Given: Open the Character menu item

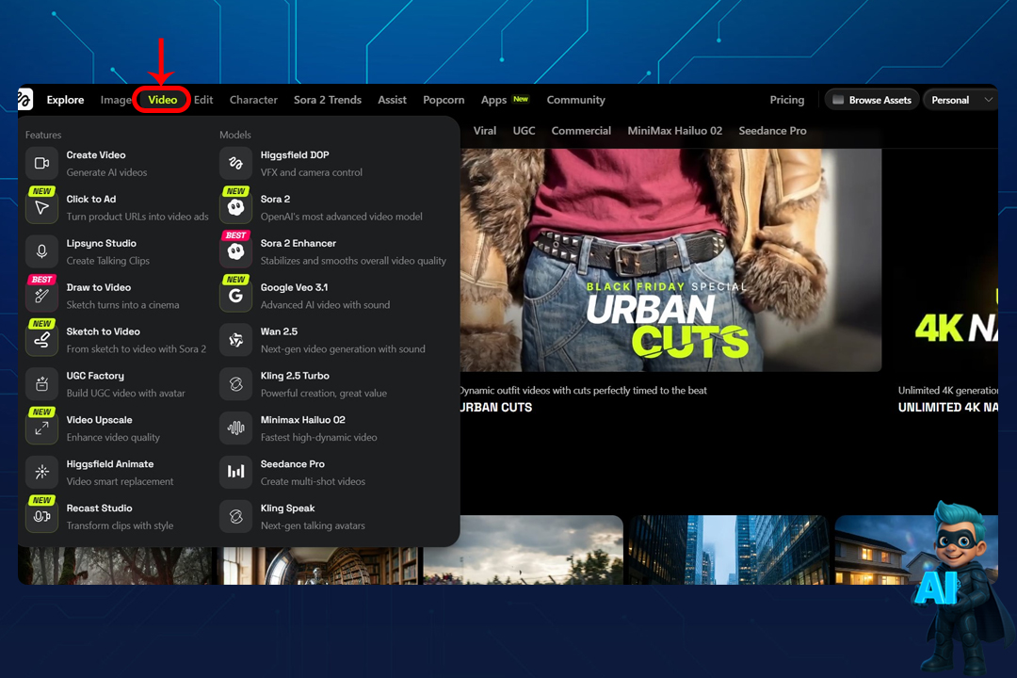Looking at the screenshot, I should (253, 100).
